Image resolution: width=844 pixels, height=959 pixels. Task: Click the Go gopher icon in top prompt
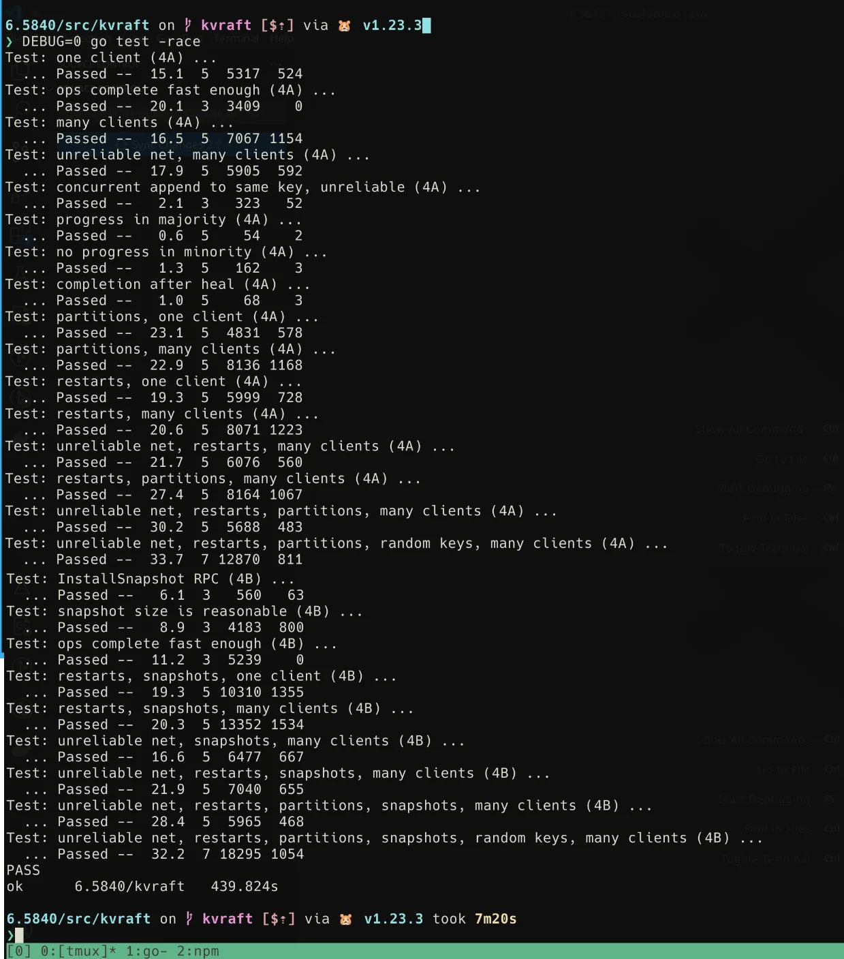coord(345,26)
